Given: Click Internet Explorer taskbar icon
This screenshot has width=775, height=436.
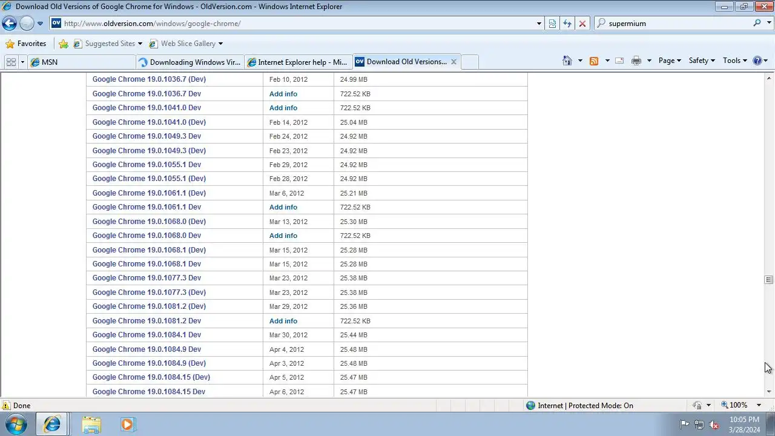Looking at the screenshot, I should pyautogui.click(x=52, y=424).
